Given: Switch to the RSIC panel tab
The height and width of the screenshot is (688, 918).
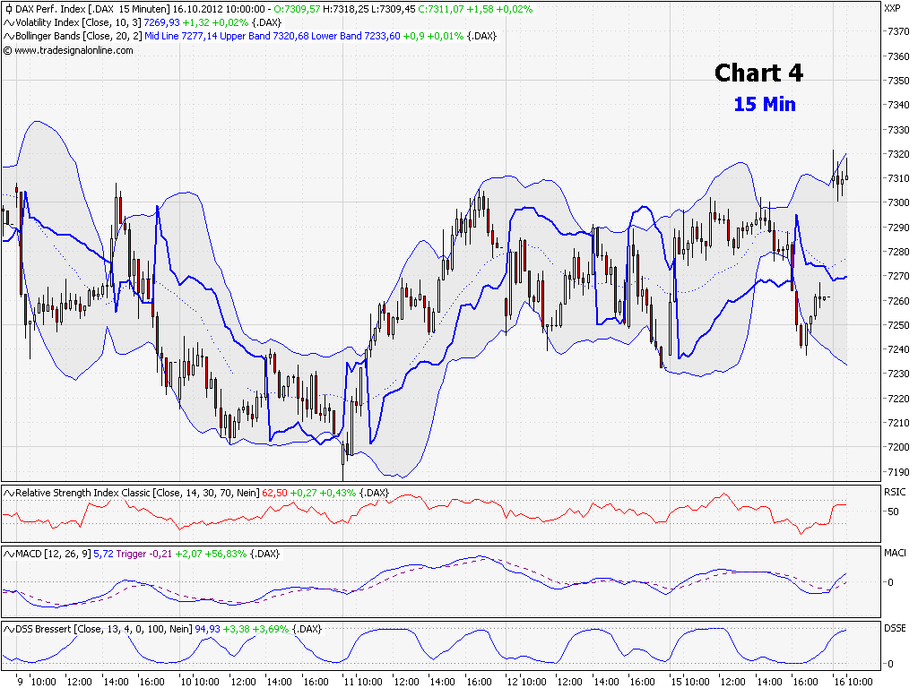Looking at the screenshot, I should [x=895, y=491].
